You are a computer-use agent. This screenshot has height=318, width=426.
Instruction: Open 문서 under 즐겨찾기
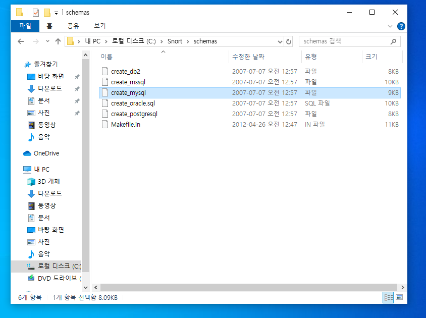click(43, 100)
